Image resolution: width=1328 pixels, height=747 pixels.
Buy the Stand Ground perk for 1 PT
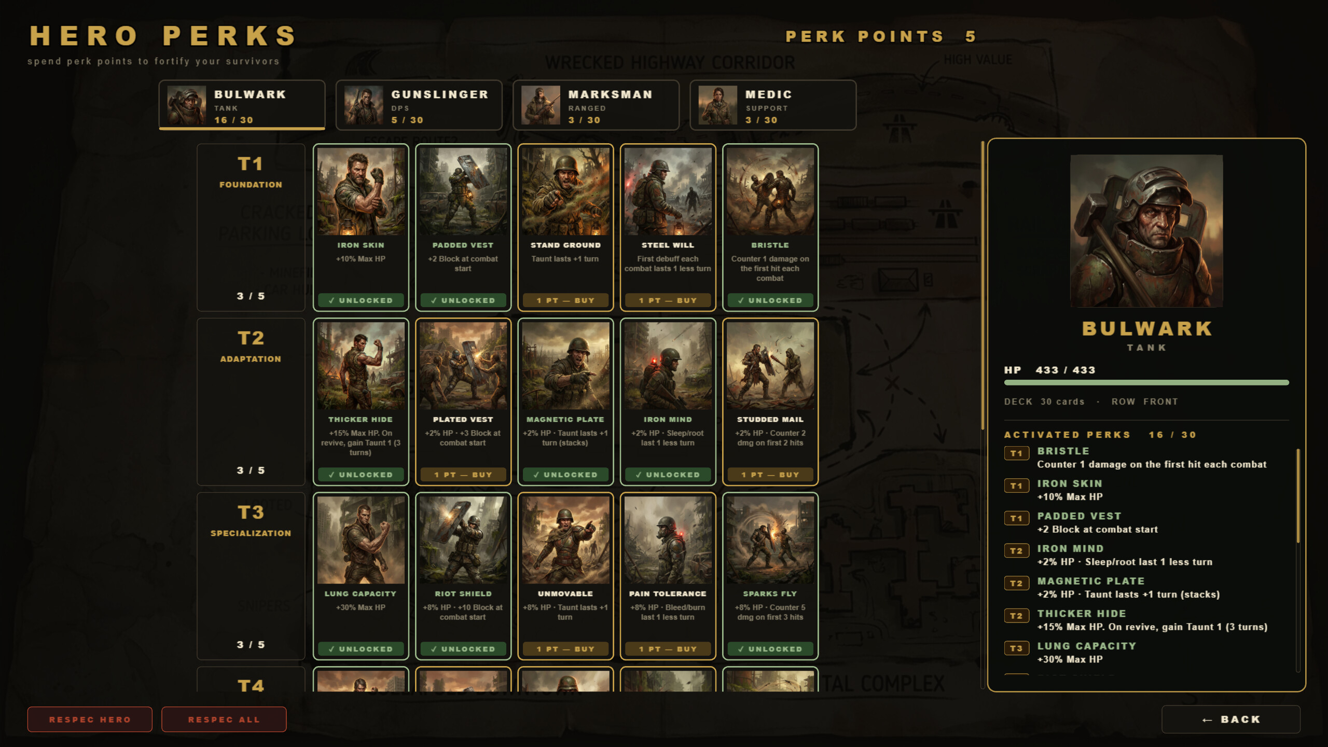coord(565,300)
